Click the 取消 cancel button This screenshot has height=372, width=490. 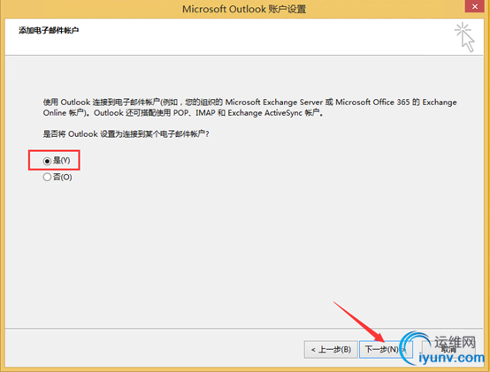tap(448, 349)
